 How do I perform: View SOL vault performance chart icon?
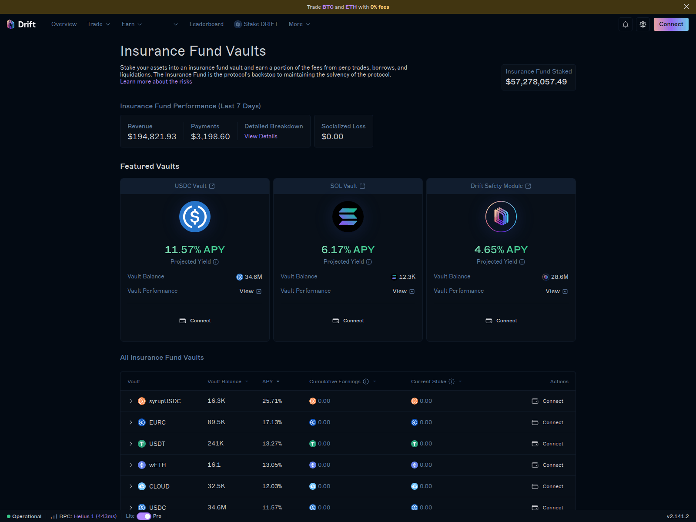[412, 291]
